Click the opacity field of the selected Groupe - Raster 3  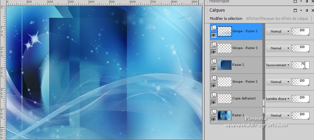pyautogui.click(x=300, y=31)
